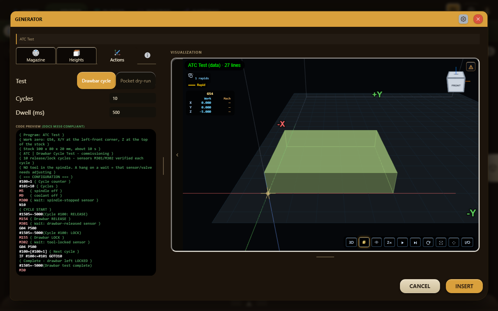The image size is (498, 311).
Task: Click the warning triangle icon
Action: (x=471, y=67)
